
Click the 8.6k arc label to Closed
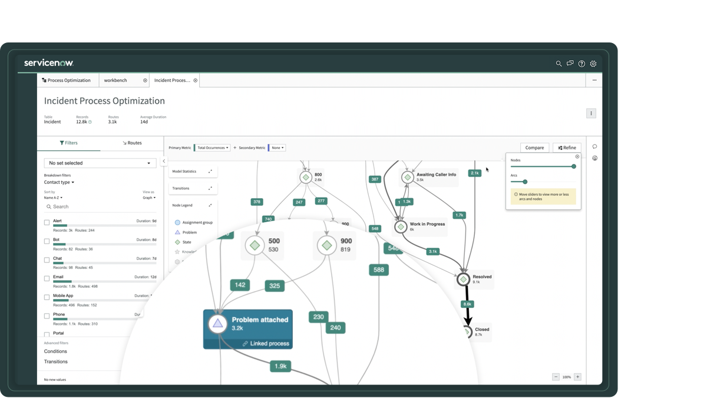click(467, 304)
